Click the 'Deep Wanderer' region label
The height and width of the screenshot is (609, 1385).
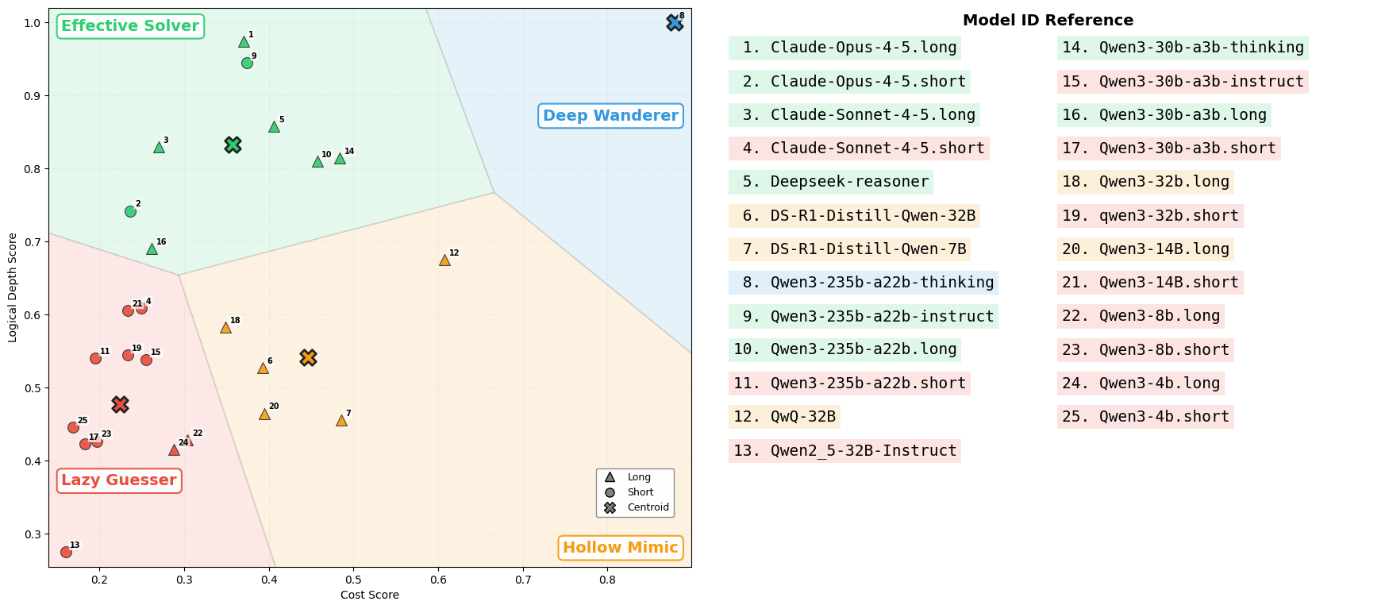coord(610,116)
